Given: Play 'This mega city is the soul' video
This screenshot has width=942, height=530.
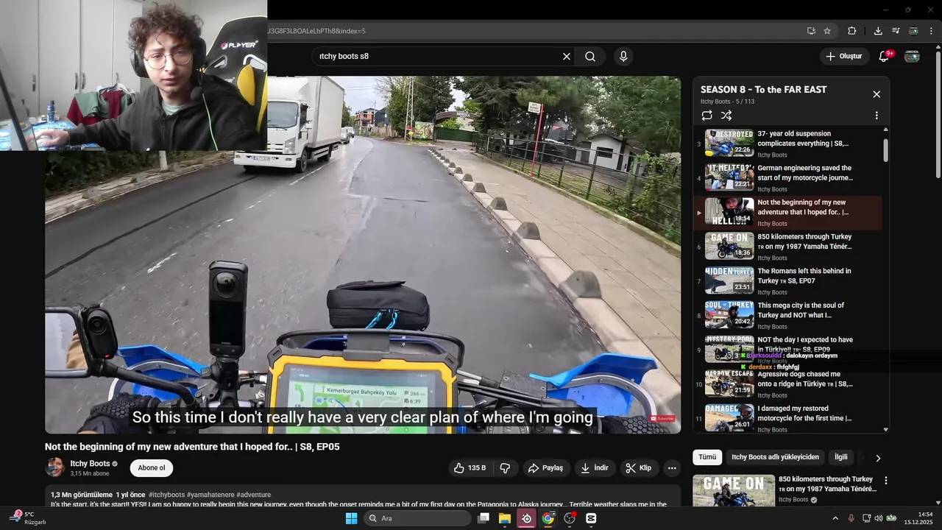Looking at the screenshot, I should click(x=788, y=315).
